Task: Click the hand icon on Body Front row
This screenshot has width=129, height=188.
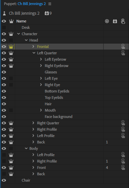Action: pos(123,167)
